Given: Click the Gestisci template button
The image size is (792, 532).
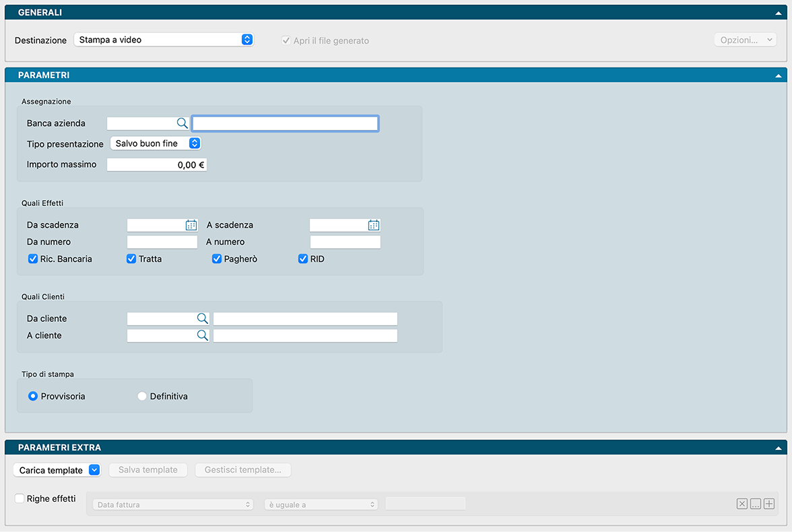Looking at the screenshot, I should (243, 470).
